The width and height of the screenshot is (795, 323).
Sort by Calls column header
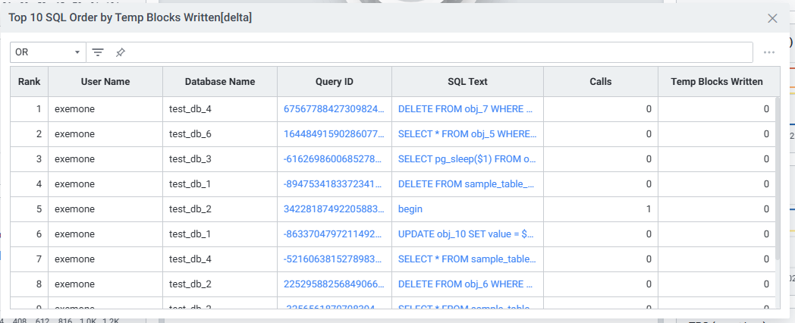pos(600,82)
